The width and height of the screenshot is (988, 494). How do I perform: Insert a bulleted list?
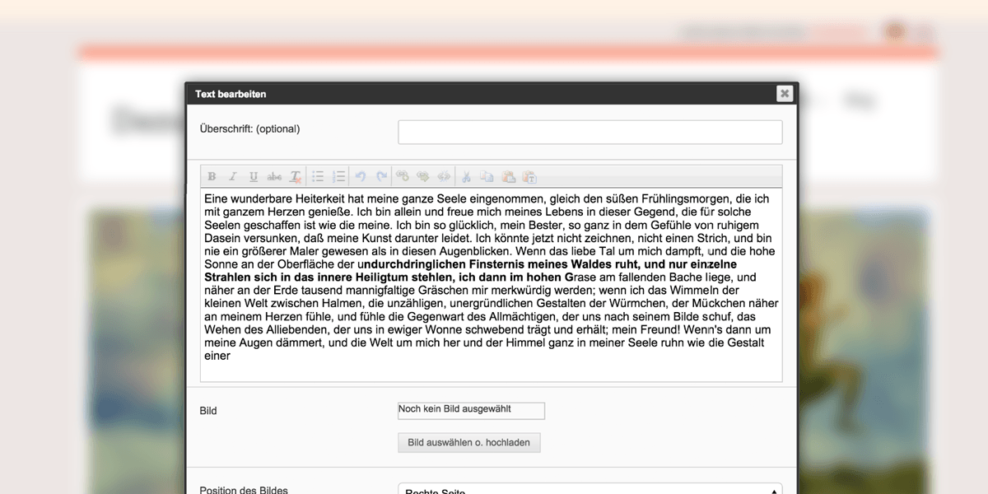[x=318, y=177]
